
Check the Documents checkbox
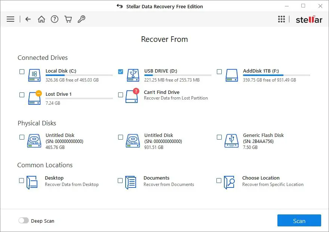pyautogui.click(x=120, y=181)
